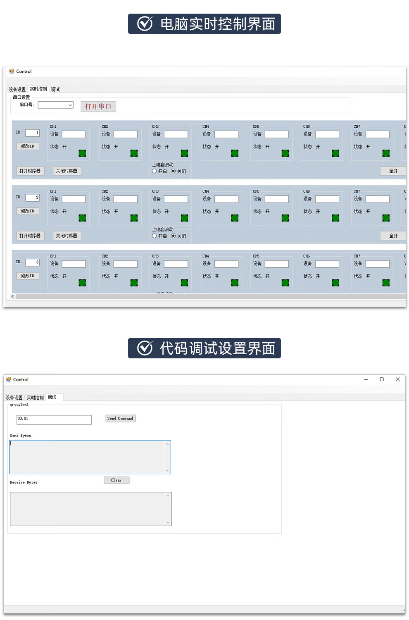
Task: Click scroll-down arrow in Receive Bytes box
Action: click(168, 522)
